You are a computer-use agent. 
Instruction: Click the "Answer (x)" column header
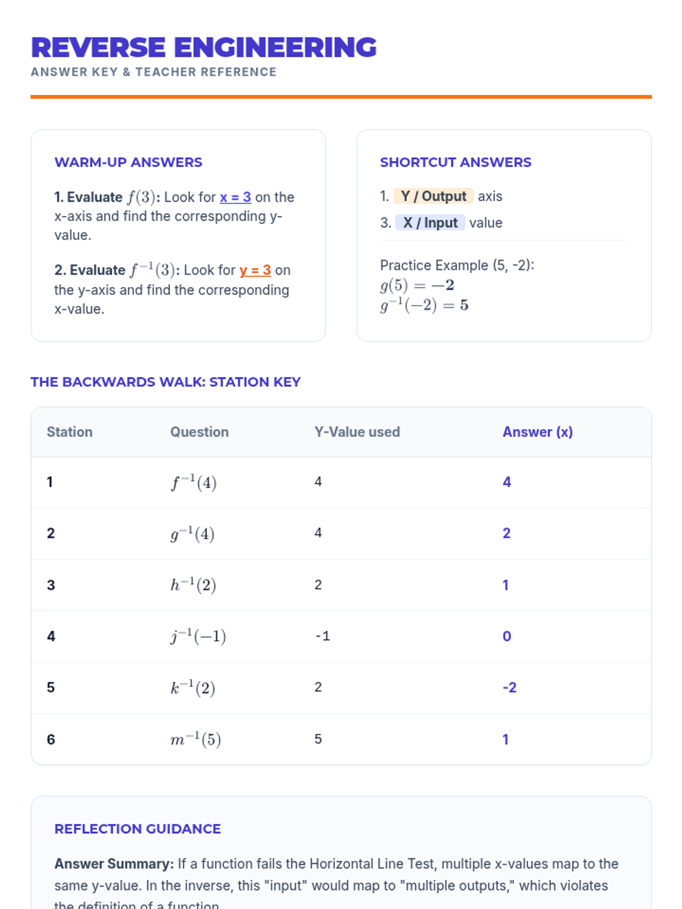(537, 432)
